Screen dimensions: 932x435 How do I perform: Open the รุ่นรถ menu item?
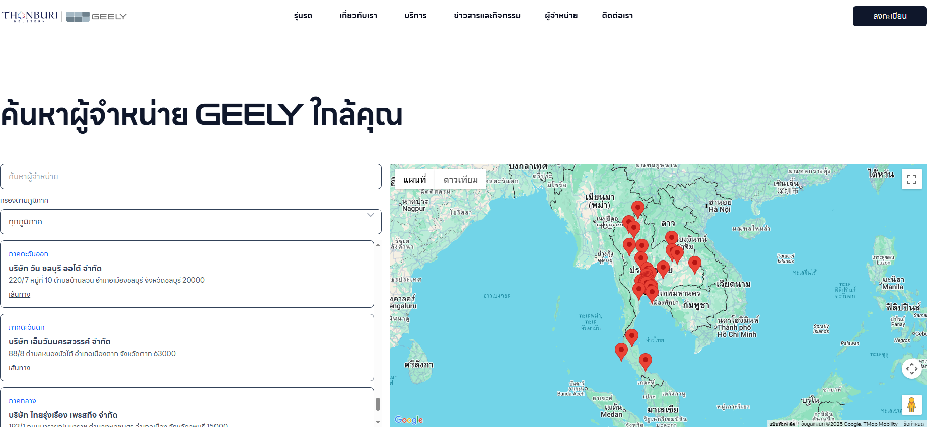tap(303, 16)
